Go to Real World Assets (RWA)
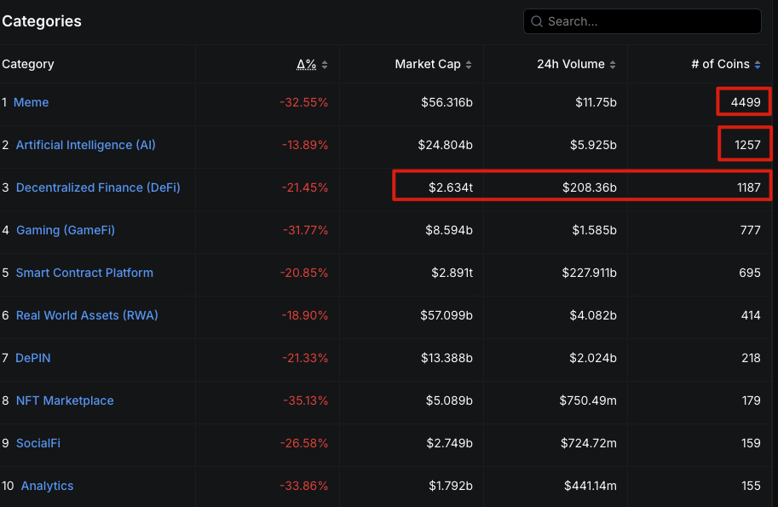 [87, 315]
